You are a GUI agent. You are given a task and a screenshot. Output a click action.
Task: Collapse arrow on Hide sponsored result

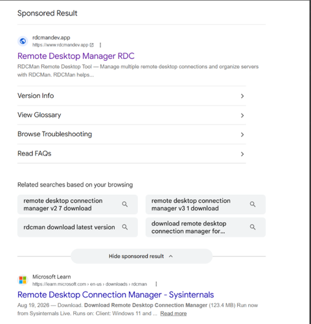[x=171, y=256]
